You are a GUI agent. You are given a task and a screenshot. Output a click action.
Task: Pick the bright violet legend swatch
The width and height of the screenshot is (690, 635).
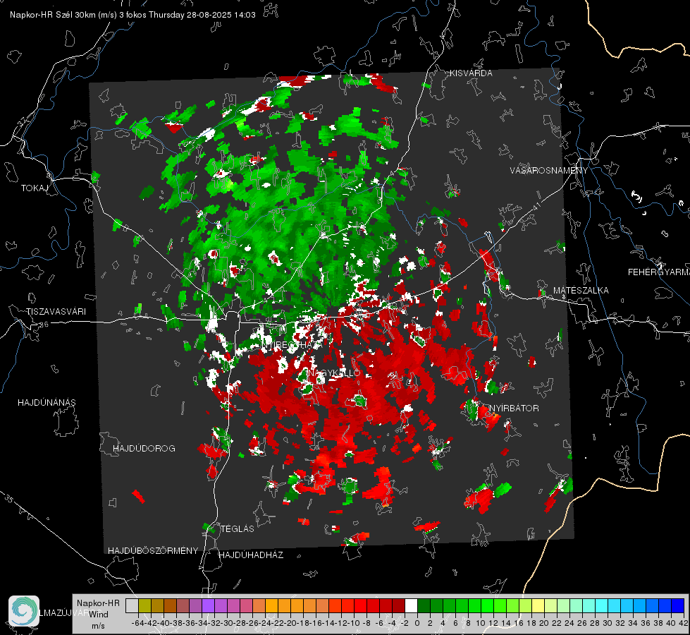pyautogui.click(x=208, y=605)
